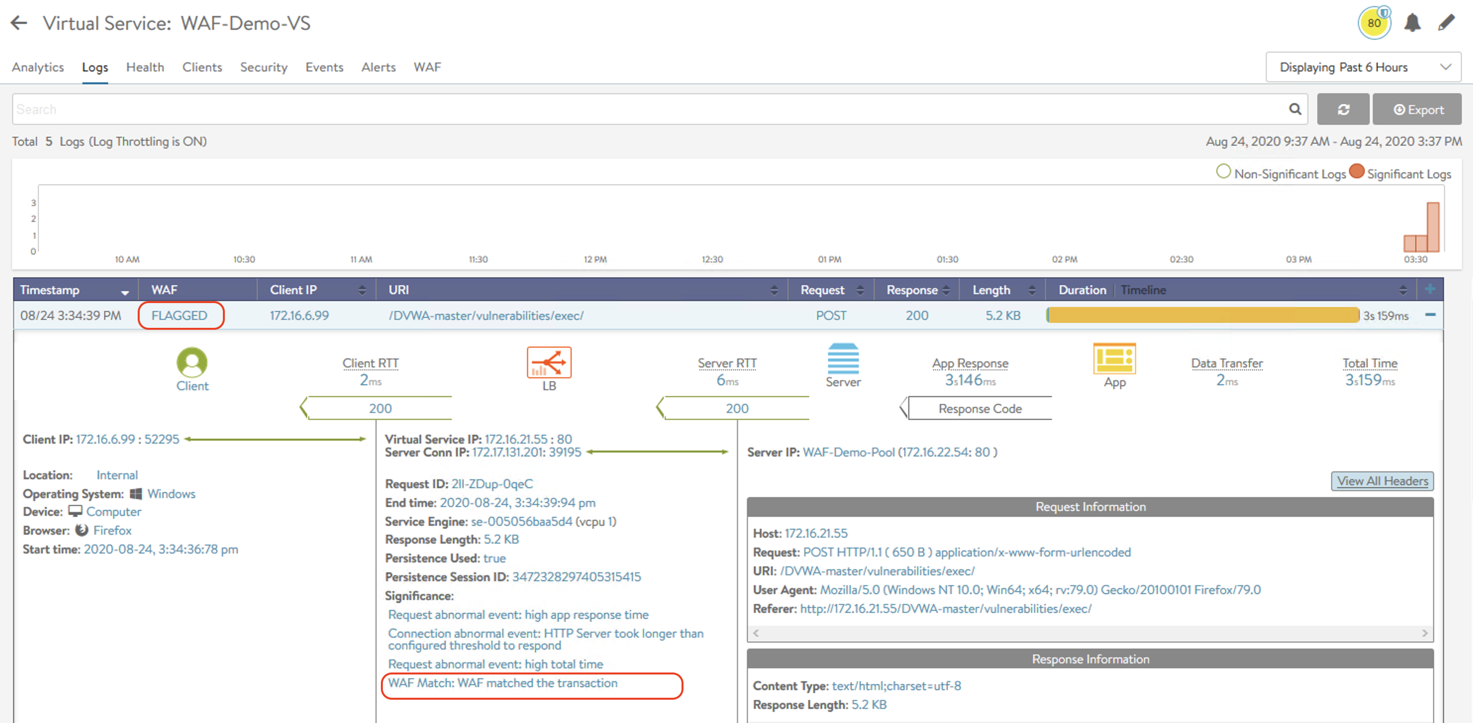
Task: Go back using the left arrow
Action: (x=19, y=23)
